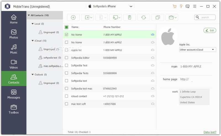Click the trash delete icon in toolbar
The image size is (221, 136).
point(129,17)
